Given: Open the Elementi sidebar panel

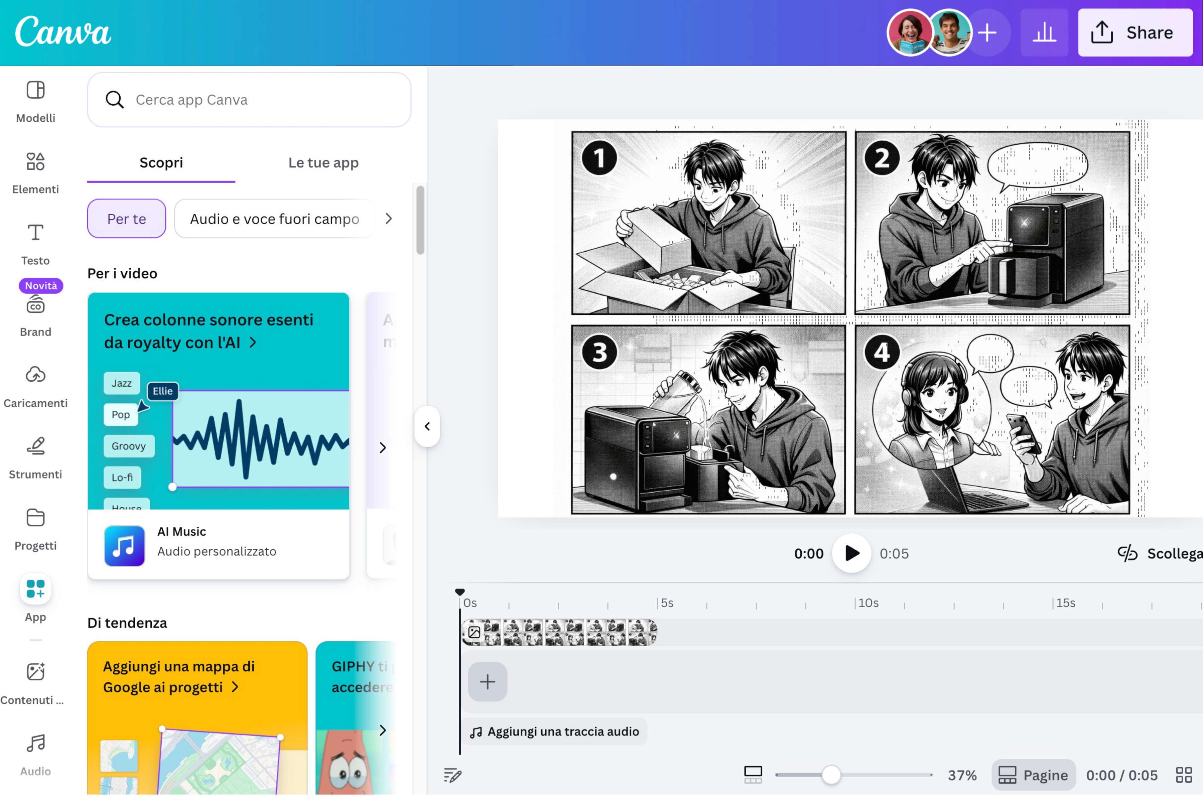Looking at the screenshot, I should 35,173.
